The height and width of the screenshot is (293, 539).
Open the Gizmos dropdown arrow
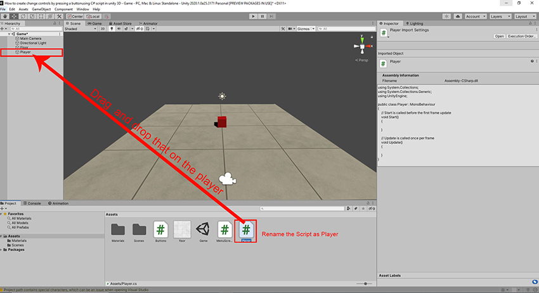coord(313,29)
